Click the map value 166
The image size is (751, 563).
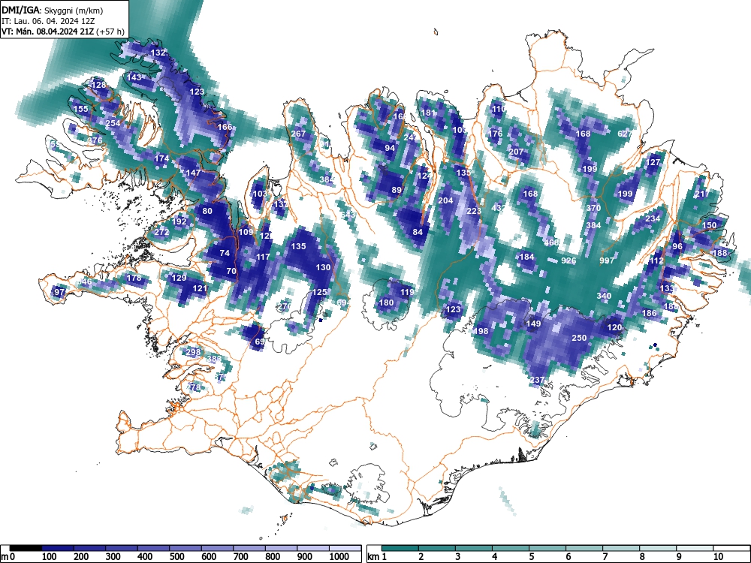pos(225,127)
